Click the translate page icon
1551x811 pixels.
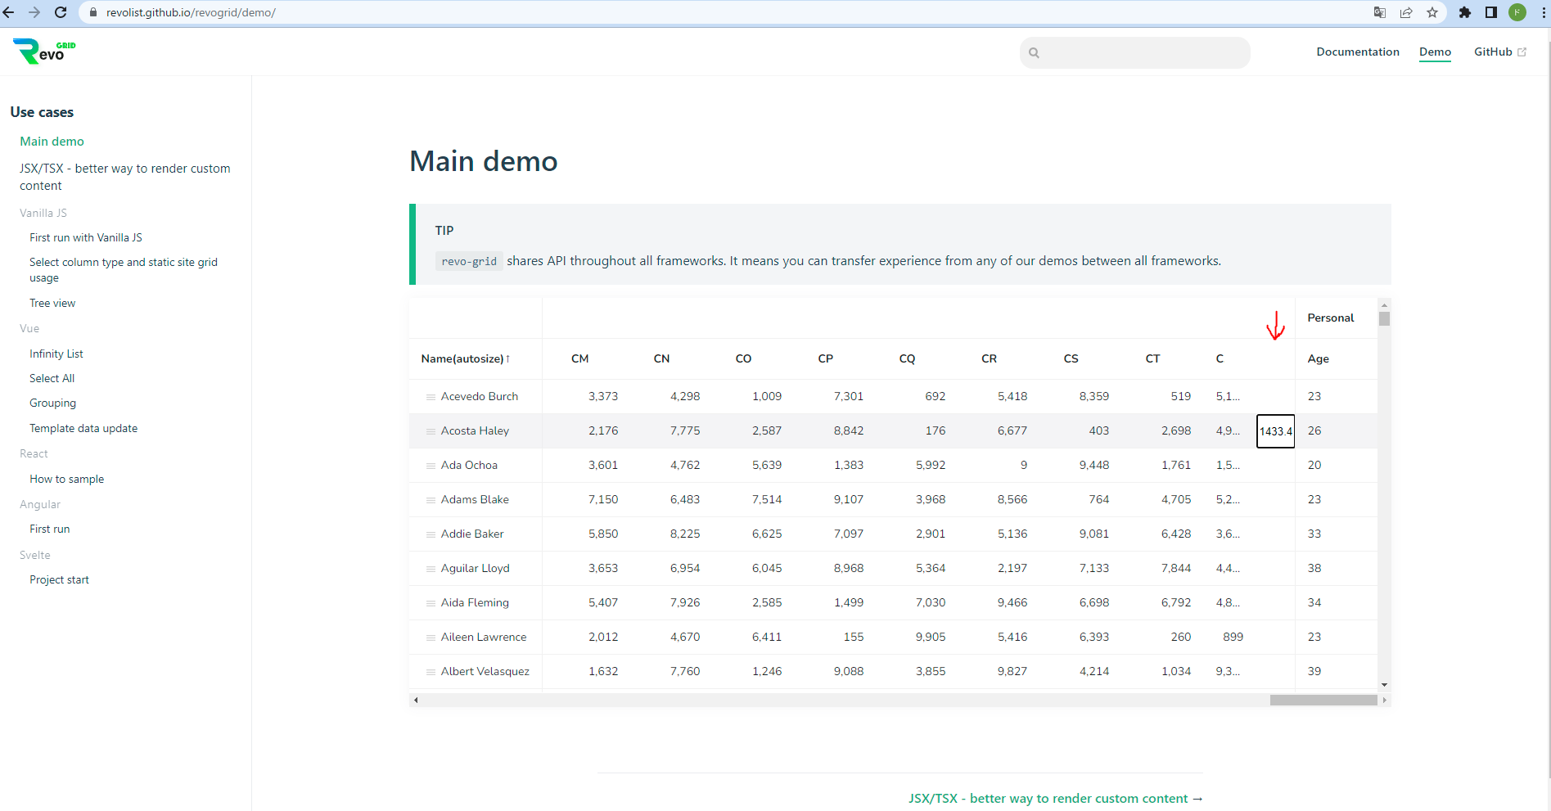coord(1380,12)
